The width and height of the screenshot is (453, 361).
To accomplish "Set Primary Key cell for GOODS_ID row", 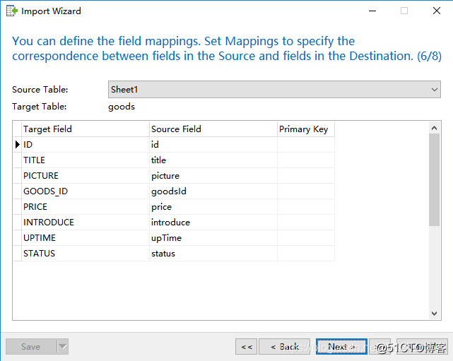I will pos(306,191).
